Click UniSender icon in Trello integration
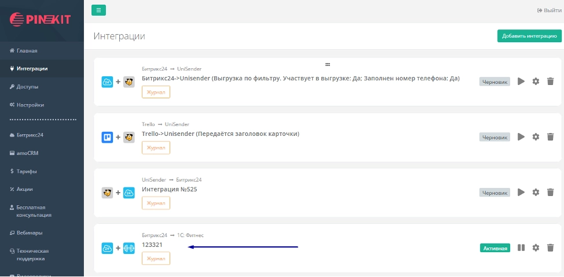The height and width of the screenshot is (277, 564). tap(129, 137)
